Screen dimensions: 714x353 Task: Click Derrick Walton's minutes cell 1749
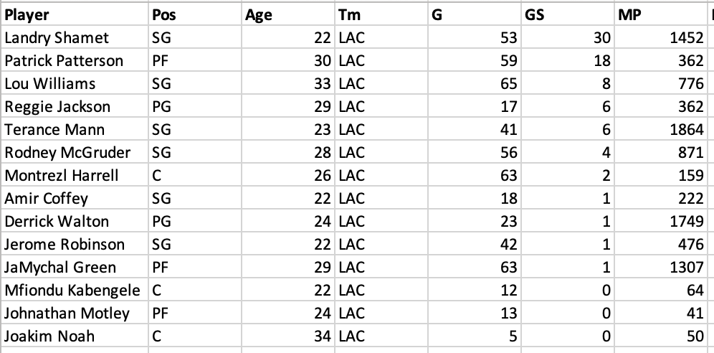click(x=660, y=221)
